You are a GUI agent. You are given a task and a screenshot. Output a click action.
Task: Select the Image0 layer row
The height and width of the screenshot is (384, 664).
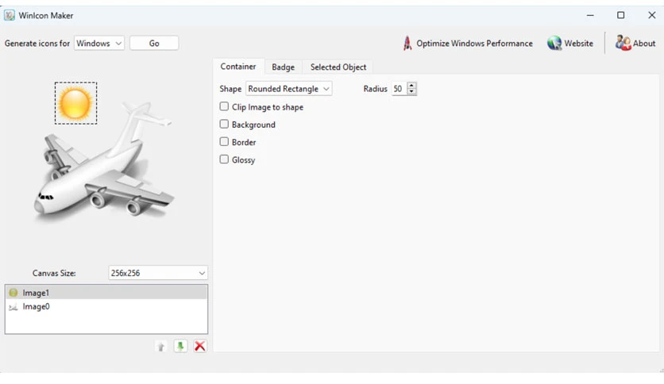106,306
